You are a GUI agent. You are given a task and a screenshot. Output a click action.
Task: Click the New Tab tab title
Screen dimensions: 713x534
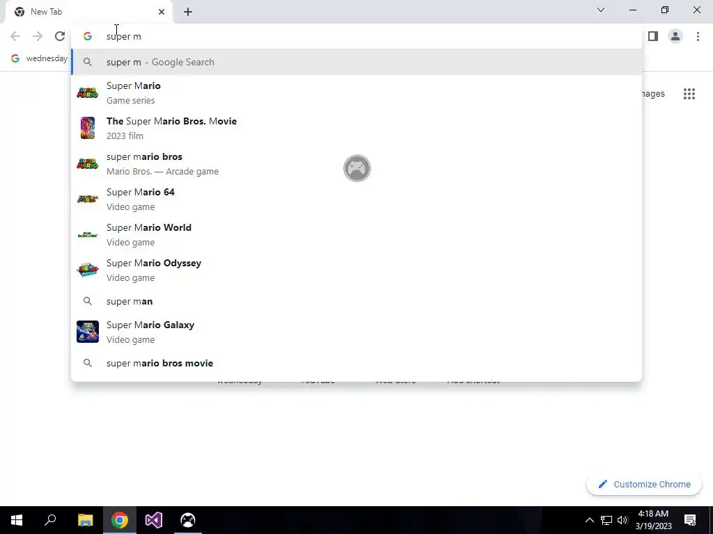pos(47,12)
